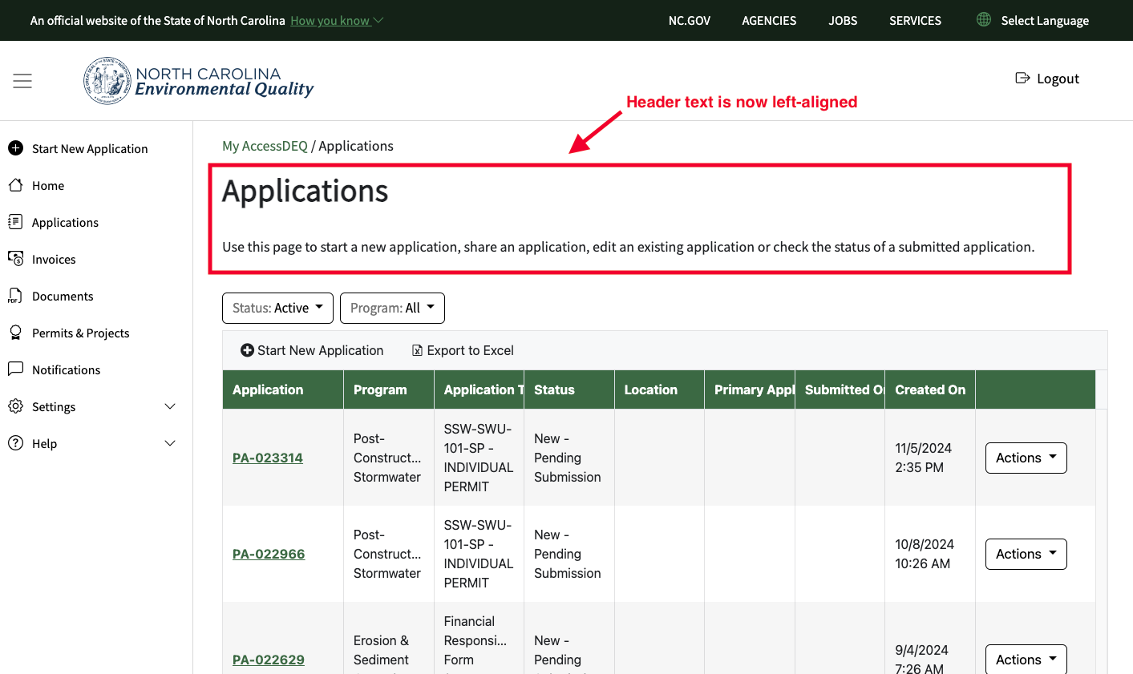Expand the 'How you know' disclosure
This screenshot has height=674, width=1133.
(x=337, y=21)
